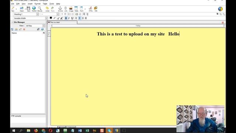Click the Browse preview icon
This screenshot has height=133, width=236.
(x=40, y=9)
